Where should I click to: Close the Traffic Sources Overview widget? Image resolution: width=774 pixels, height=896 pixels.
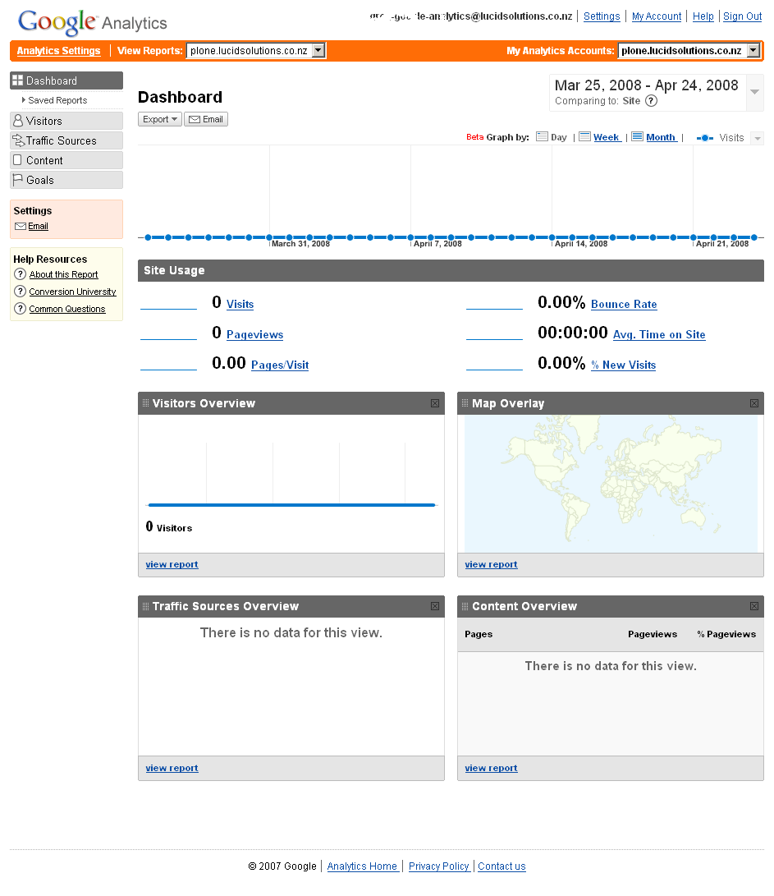[x=435, y=606]
